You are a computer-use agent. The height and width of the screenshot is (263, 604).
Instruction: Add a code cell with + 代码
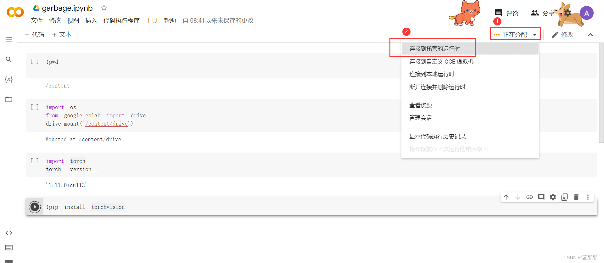pos(34,35)
